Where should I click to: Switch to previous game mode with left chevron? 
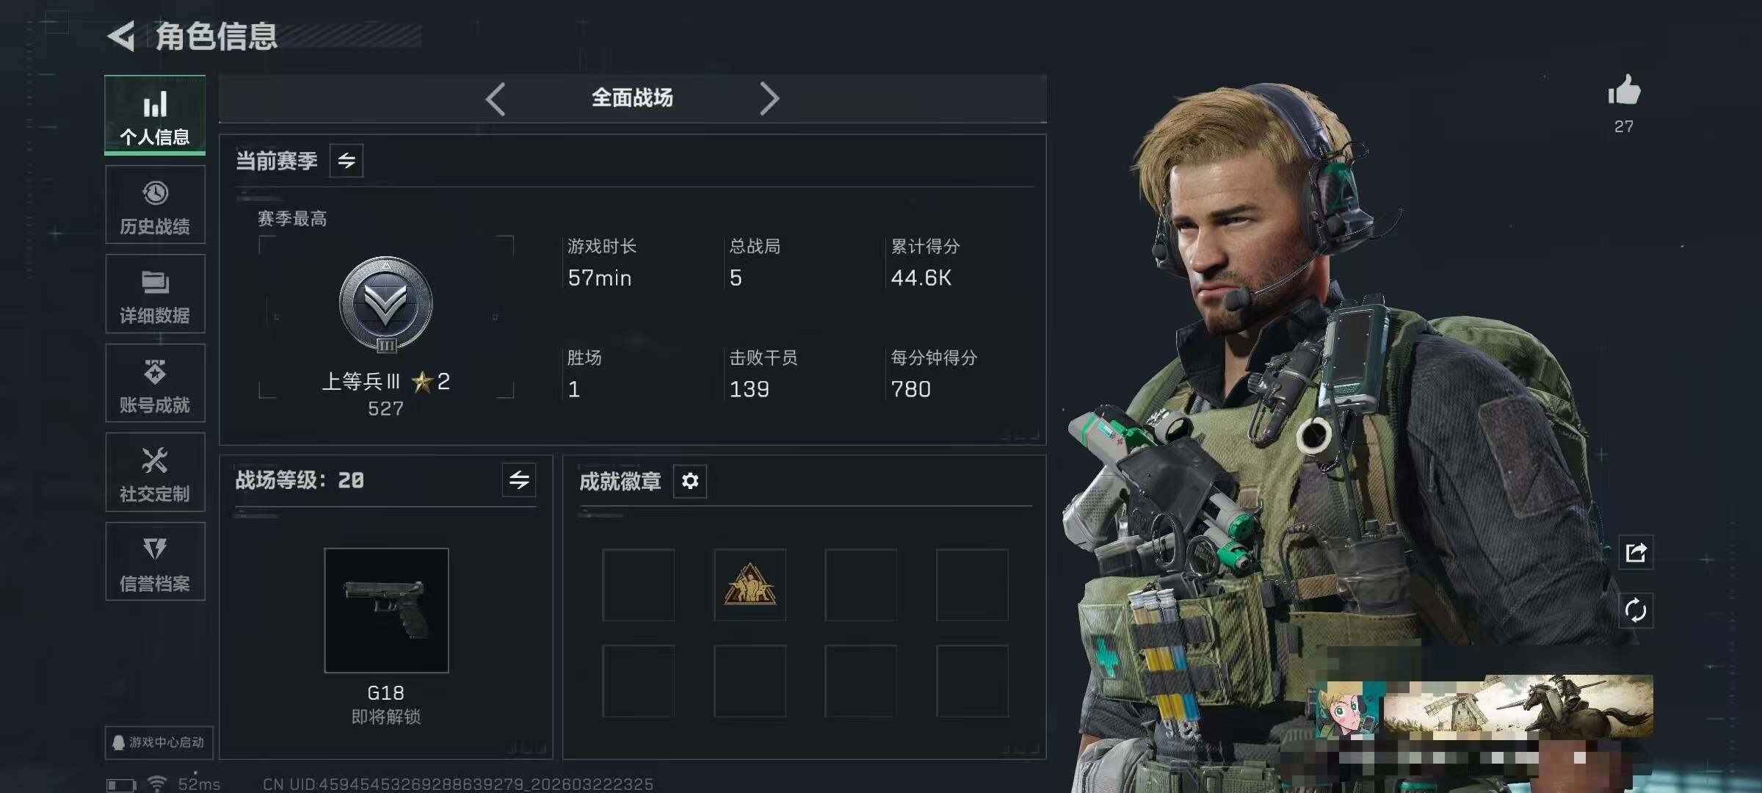(x=496, y=98)
